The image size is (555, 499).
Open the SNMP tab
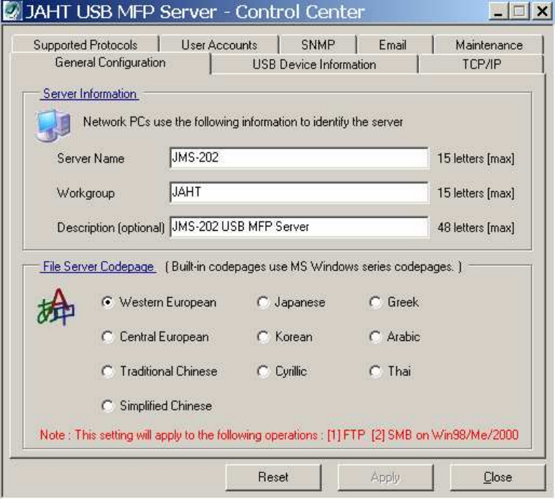point(318,45)
